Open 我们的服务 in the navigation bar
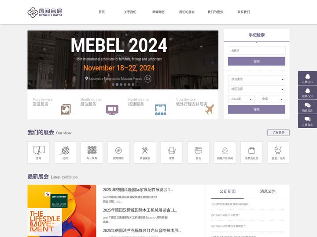The height and width of the screenshot is (237, 317). [x=215, y=12]
